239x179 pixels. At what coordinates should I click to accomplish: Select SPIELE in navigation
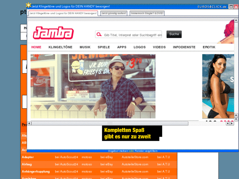click(x=104, y=47)
